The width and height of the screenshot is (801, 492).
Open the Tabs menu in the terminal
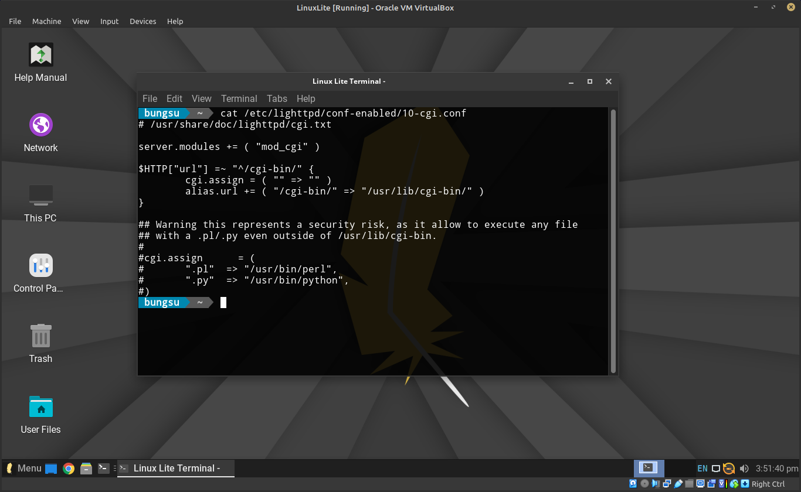pos(277,98)
